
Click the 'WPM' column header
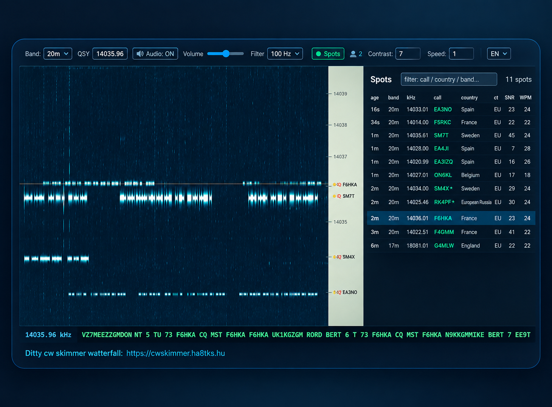pos(526,97)
